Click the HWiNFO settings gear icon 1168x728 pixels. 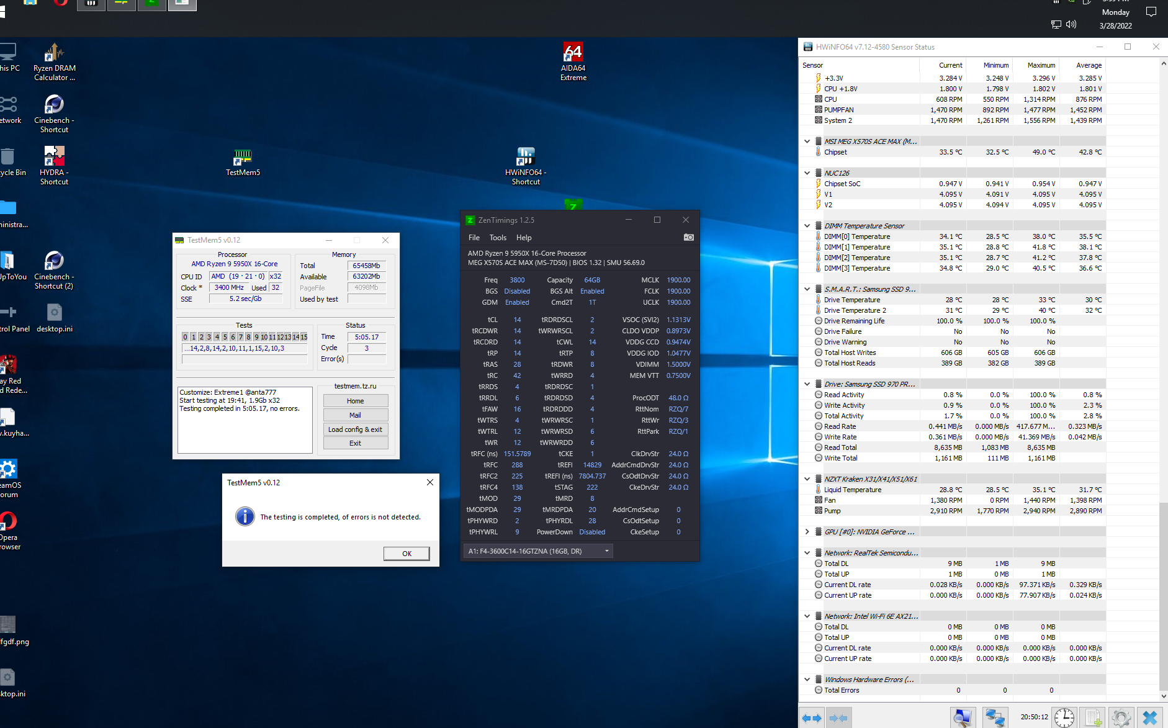(1121, 717)
